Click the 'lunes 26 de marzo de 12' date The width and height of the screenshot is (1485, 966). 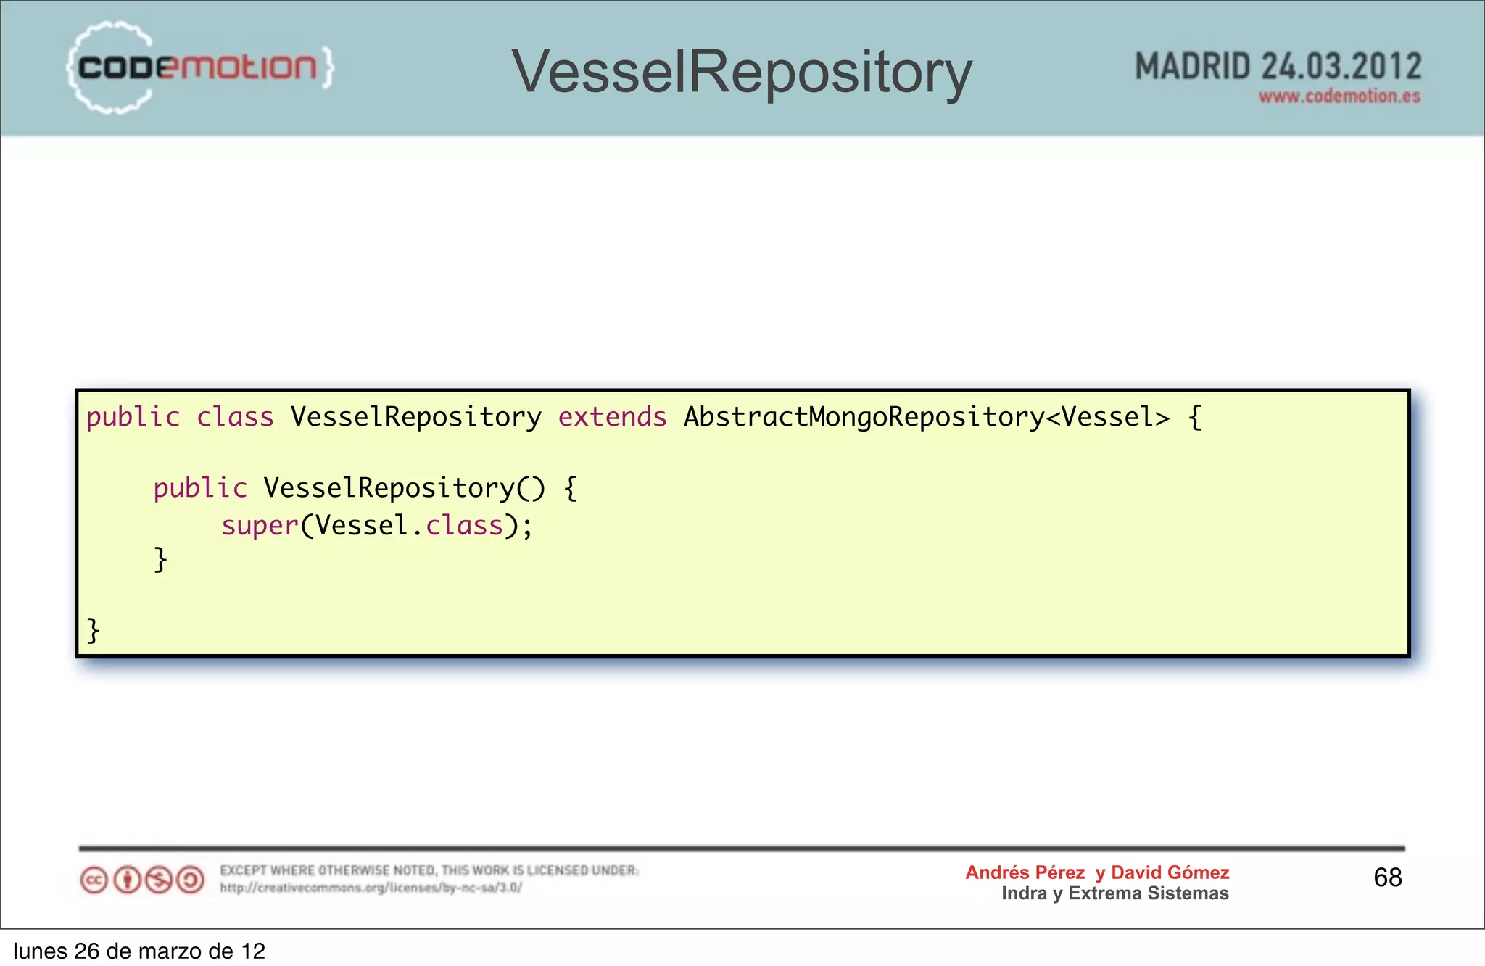pos(139,951)
